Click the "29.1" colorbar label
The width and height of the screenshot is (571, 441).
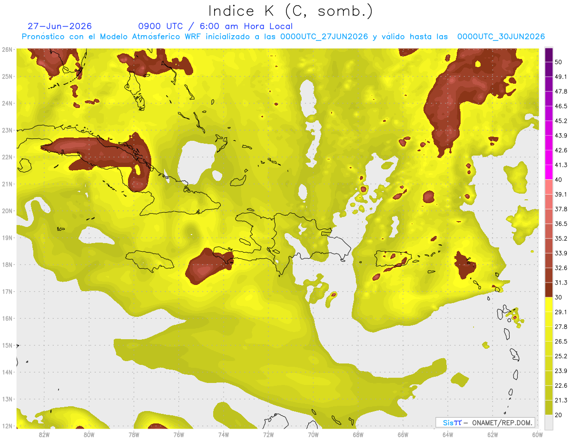pos(561,312)
